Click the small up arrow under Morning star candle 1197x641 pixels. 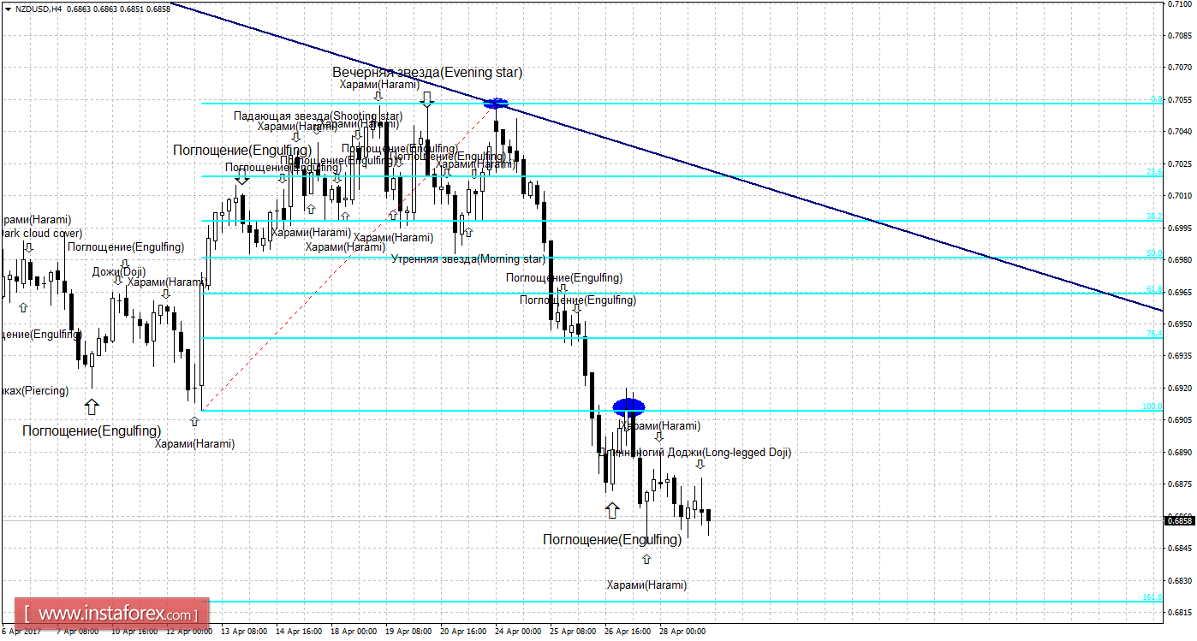[x=467, y=231]
